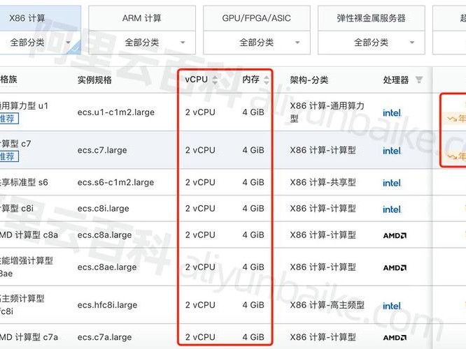466x349 pixels.
Task: Click Intel logo in ecs.s6-c1m2.large row
Action: click(x=392, y=183)
